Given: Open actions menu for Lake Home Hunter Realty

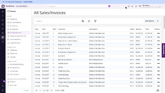Looking at the screenshot, I should [x=158, y=41].
